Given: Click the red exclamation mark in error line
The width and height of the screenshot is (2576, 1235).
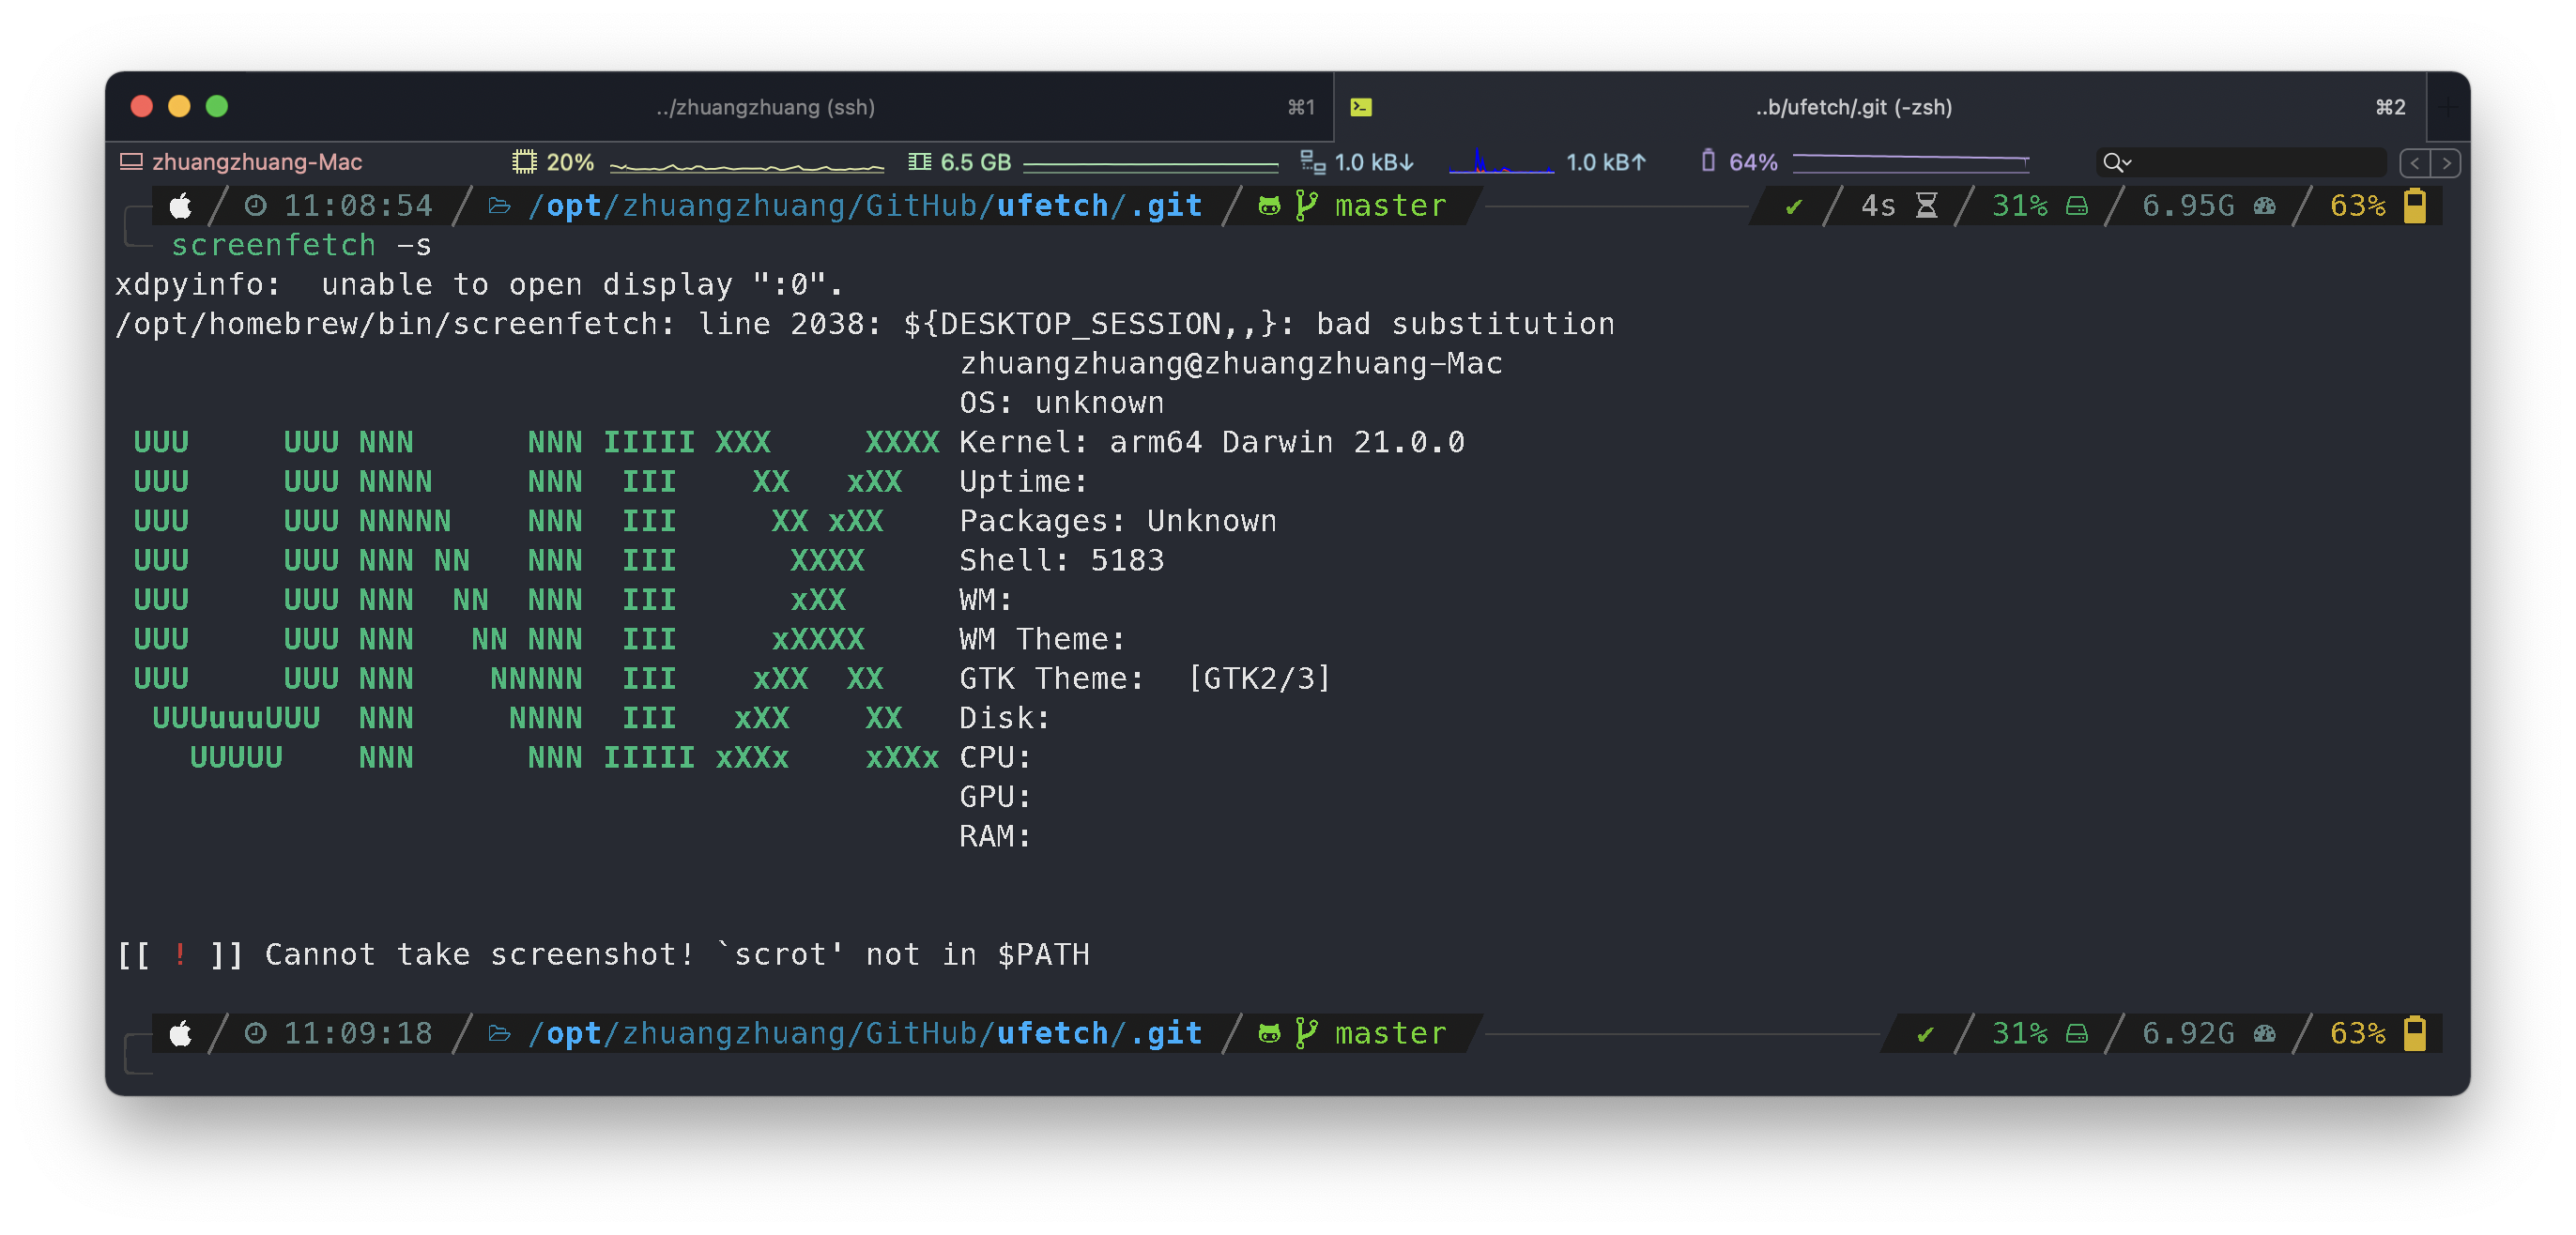Looking at the screenshot, I should 180,954.
